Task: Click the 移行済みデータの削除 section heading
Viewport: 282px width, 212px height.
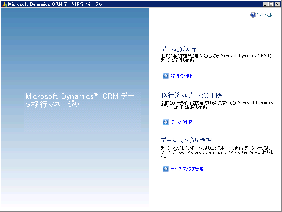Action: pyautogui.click(x=191, y=95)
